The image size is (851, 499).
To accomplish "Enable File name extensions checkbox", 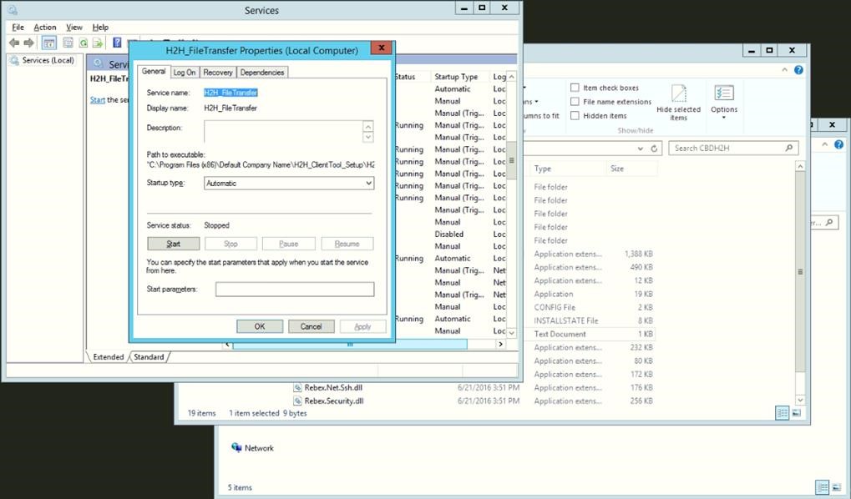I will (575, 102).
